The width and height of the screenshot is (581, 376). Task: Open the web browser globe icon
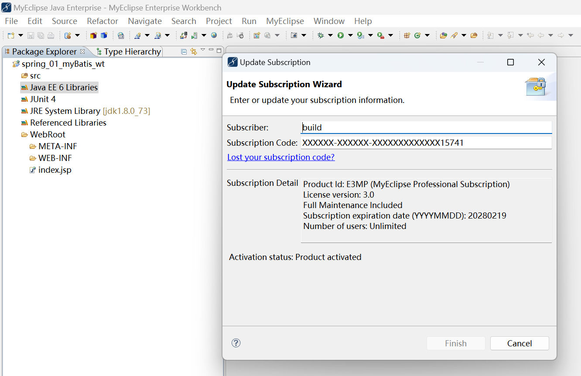click(214, 35)
